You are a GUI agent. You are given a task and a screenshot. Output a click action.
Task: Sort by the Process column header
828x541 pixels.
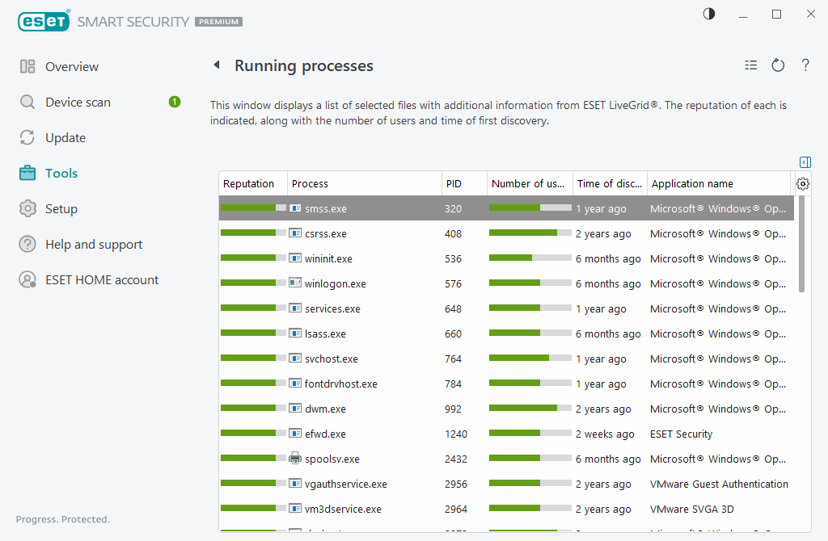(365, 183)
